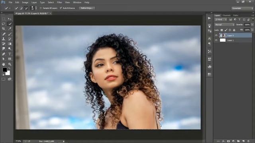Select the Horizontal Type tool
The height and width of the screenshot is (143, 255).
[x=10, y=54]
